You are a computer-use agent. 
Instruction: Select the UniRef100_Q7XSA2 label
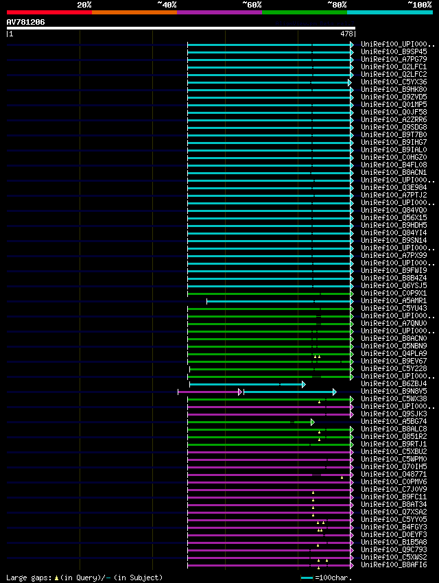click(x=394, y=512)
